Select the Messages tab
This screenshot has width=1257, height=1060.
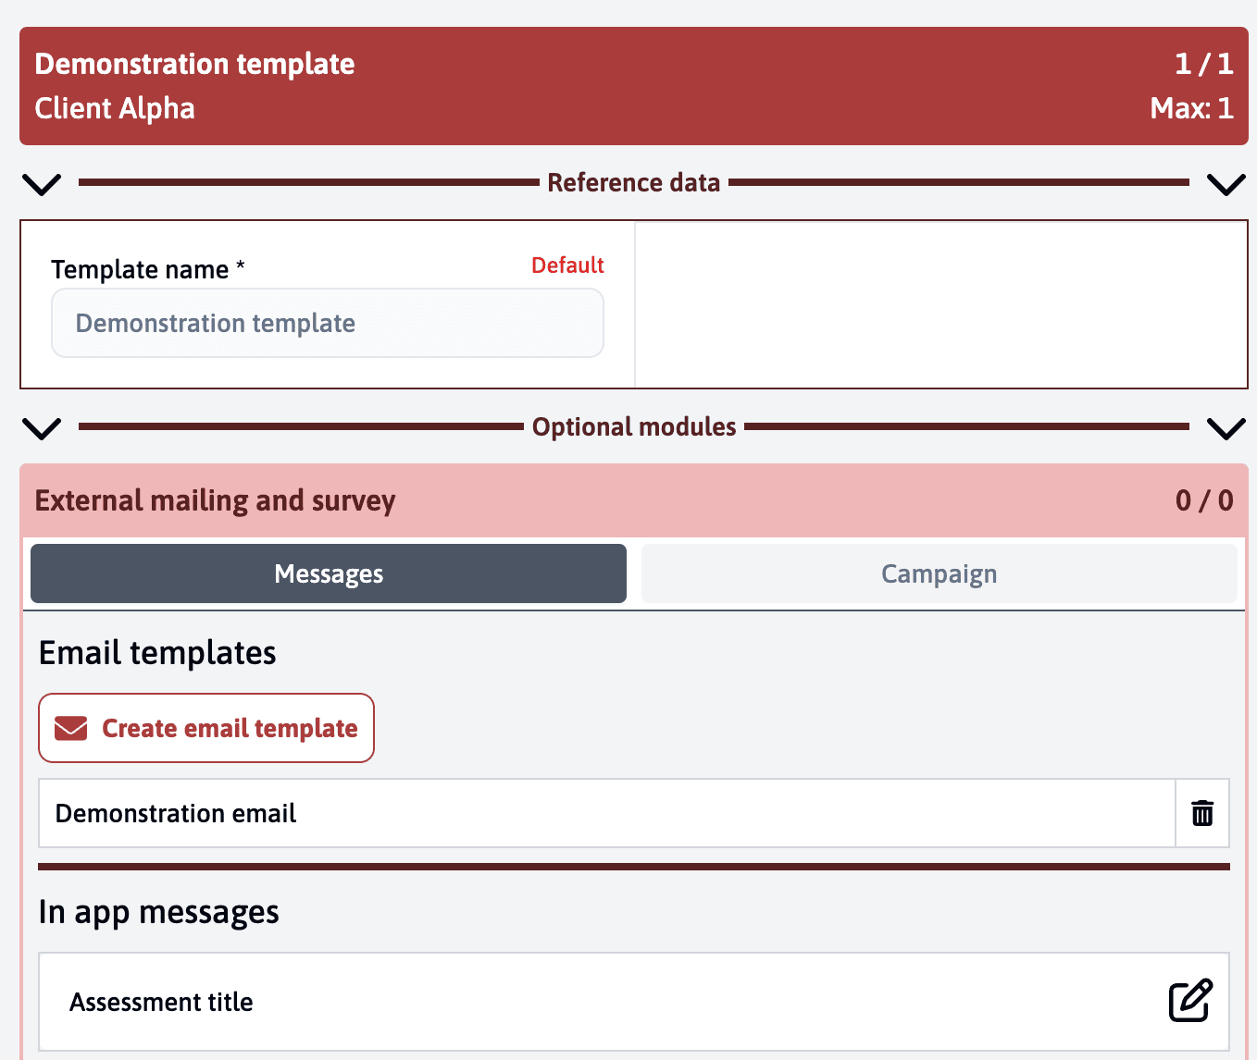329,573
